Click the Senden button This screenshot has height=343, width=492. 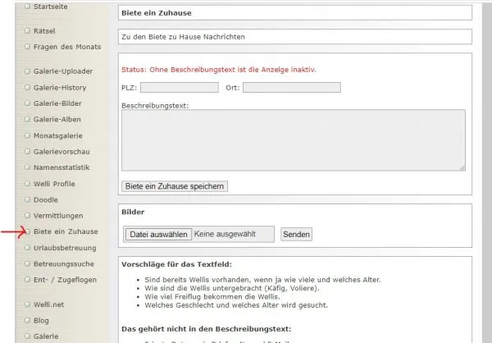click(296, 235)
